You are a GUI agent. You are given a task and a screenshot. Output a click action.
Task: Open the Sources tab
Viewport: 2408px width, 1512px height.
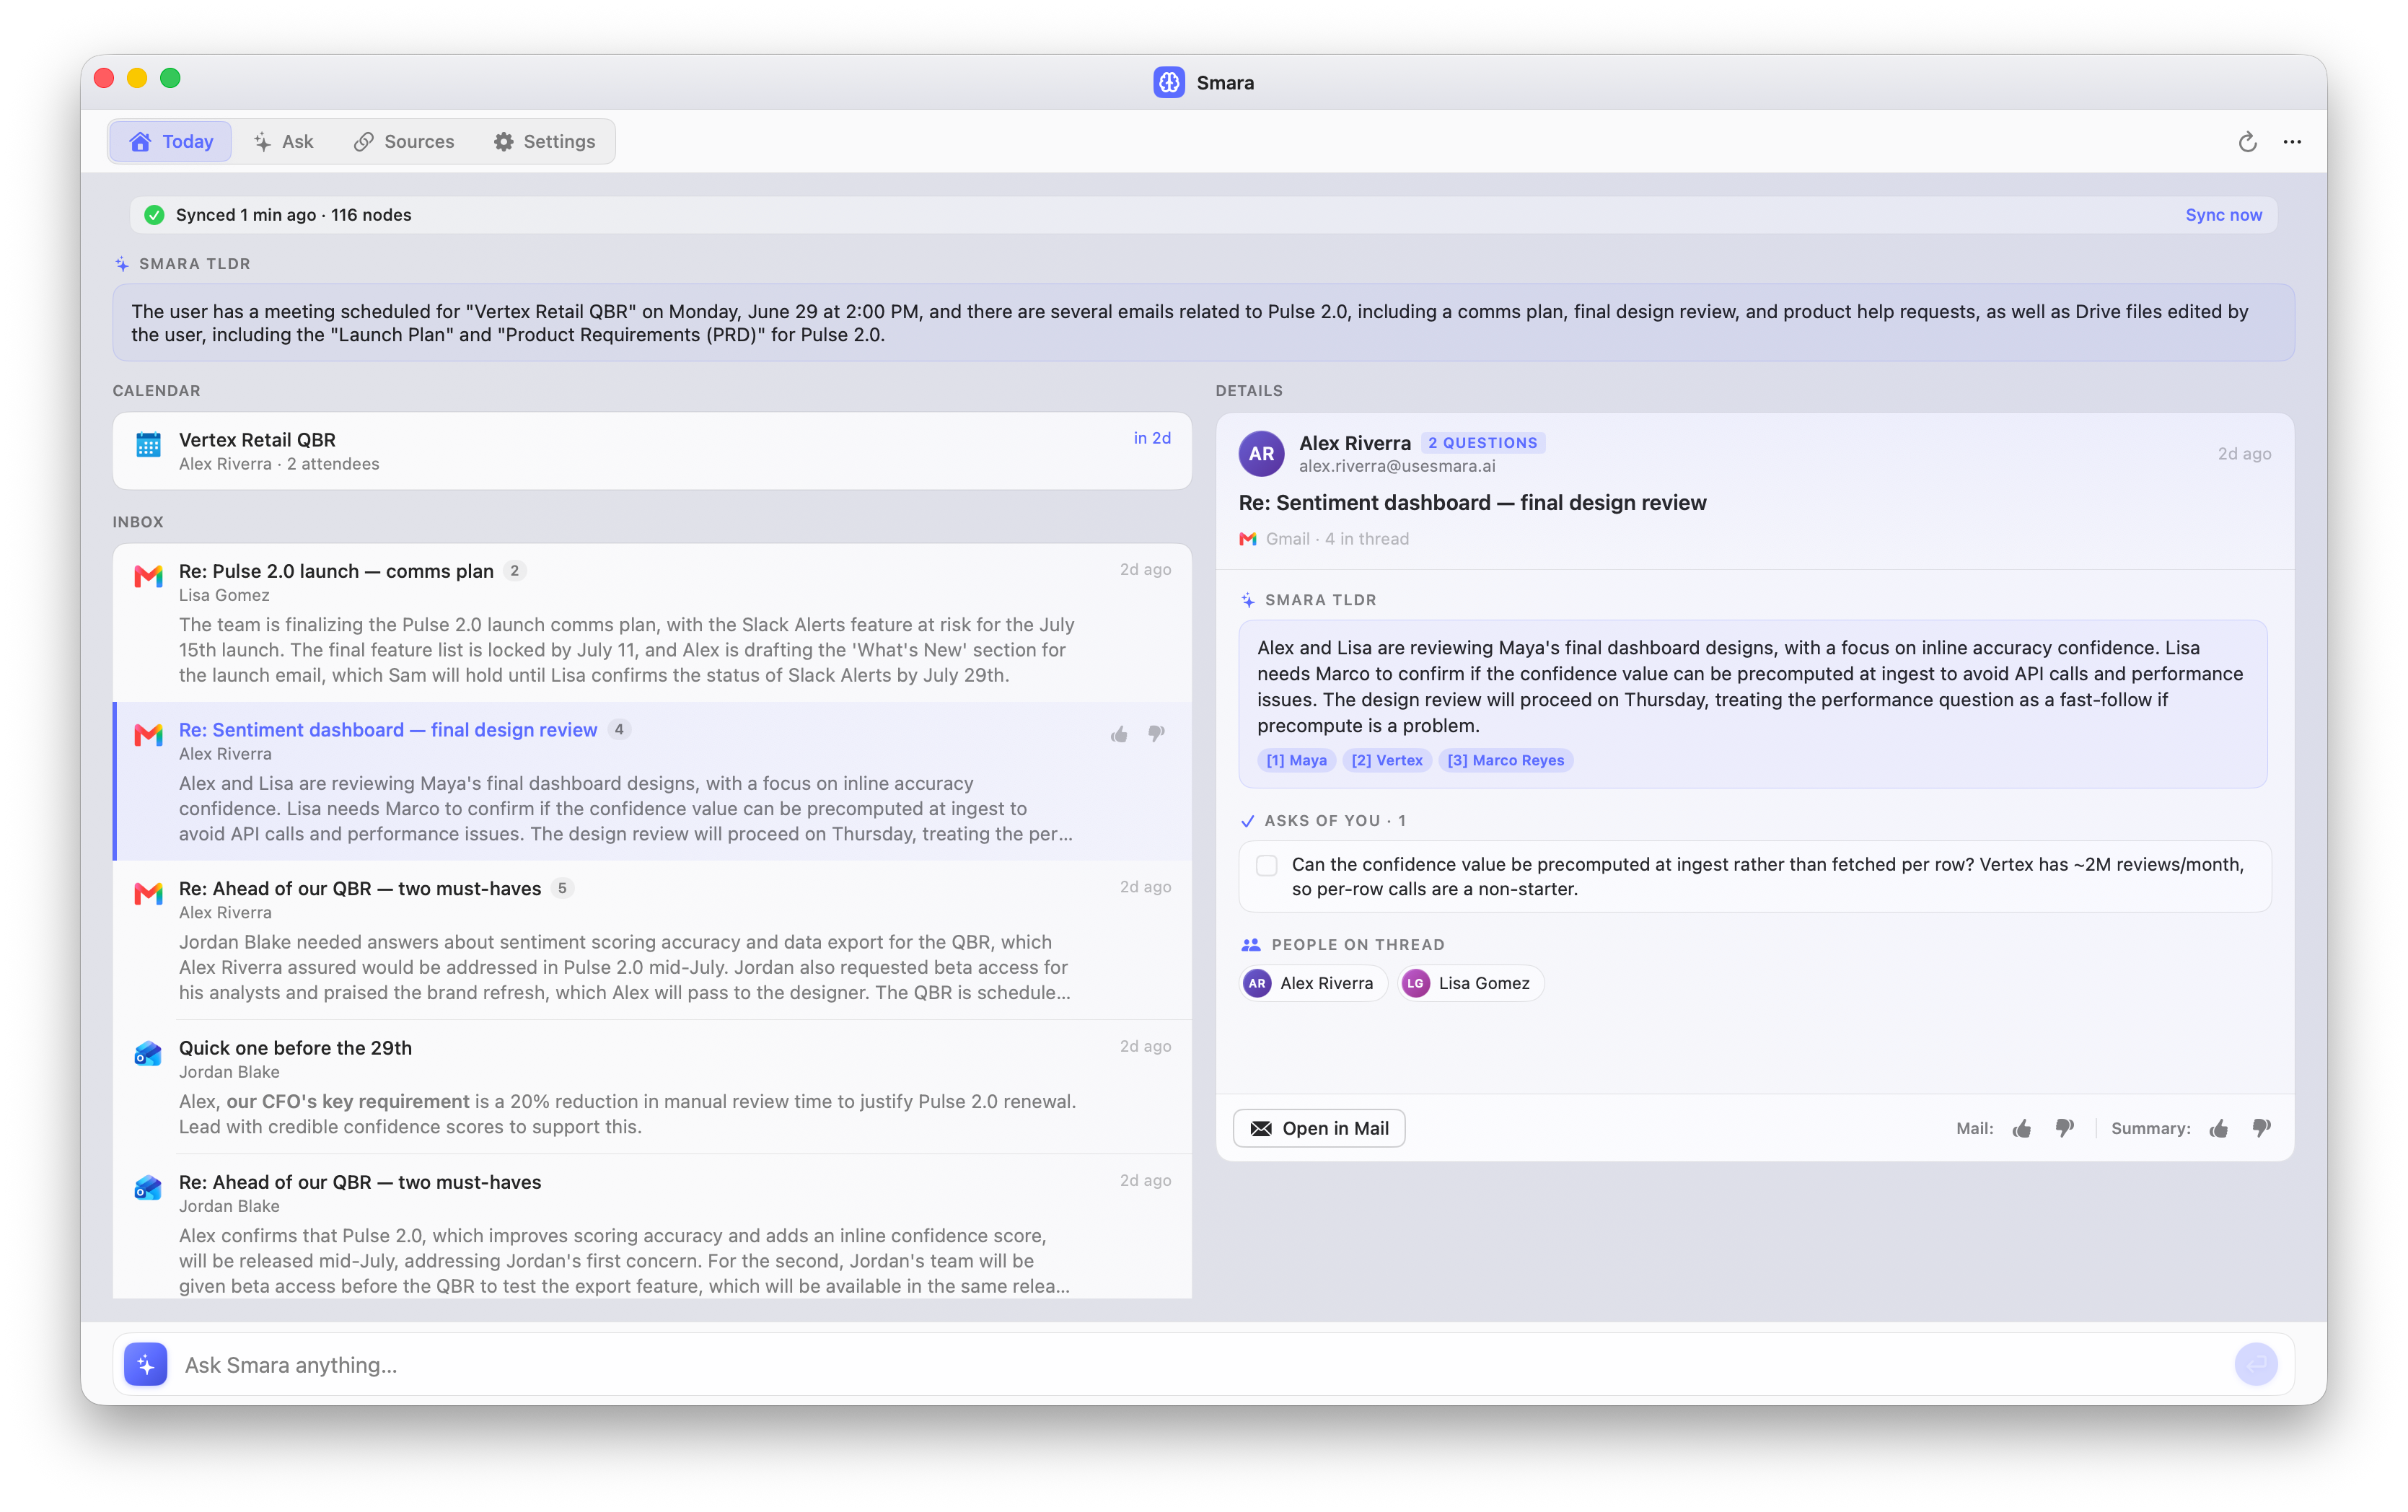[x=404, y=141]
